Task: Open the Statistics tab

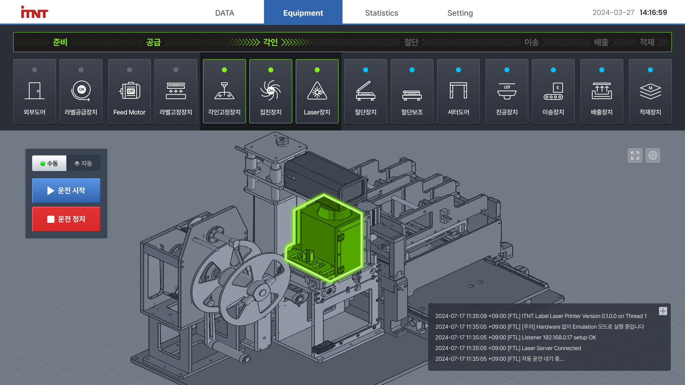Action: coord(381,13)
